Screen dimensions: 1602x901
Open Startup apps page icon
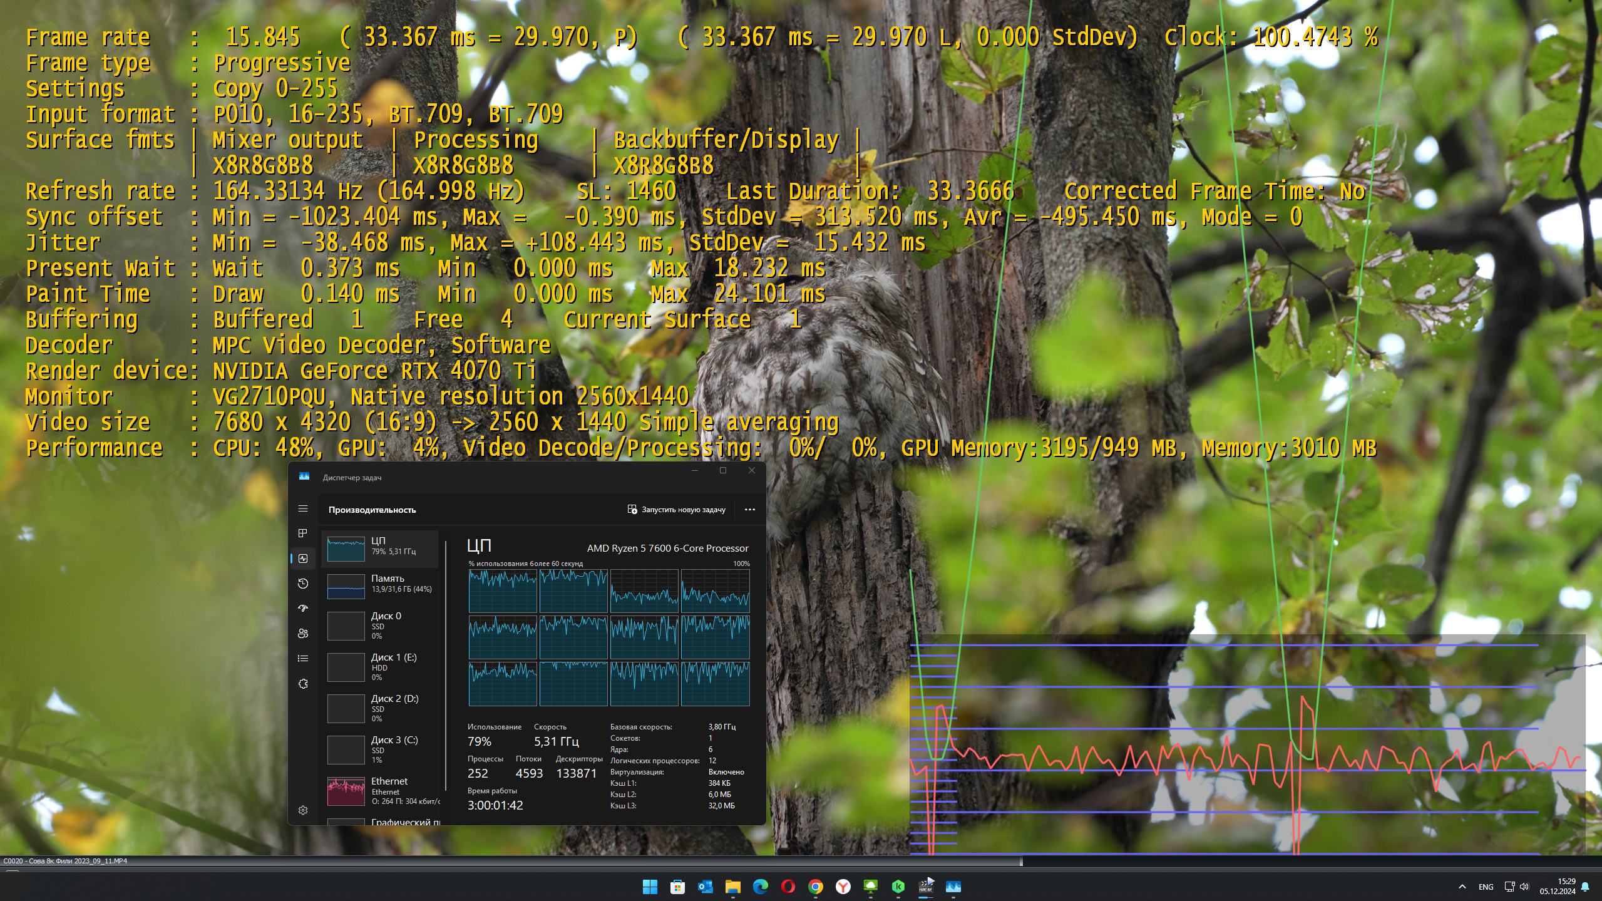pyautogui.click(x=303, y=608)
